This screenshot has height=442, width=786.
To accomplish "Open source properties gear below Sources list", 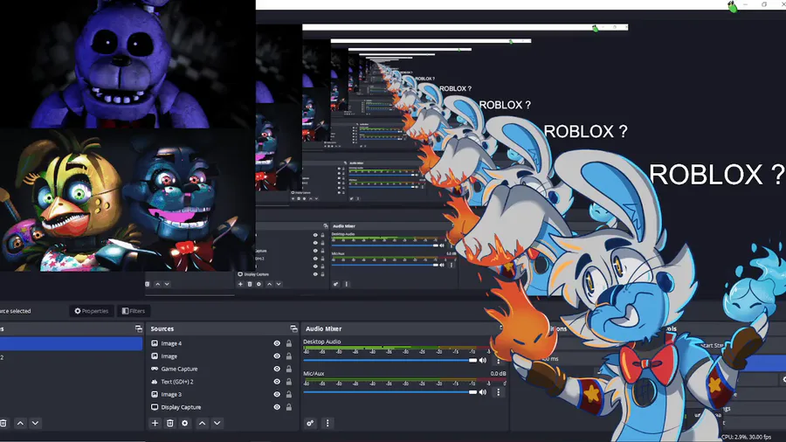I will [x=185, y=423].
